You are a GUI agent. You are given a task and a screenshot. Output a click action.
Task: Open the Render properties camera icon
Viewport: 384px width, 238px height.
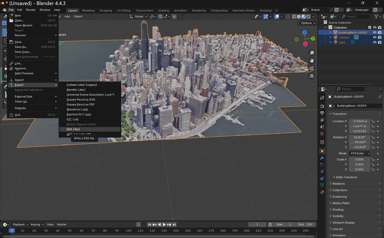[322, 106]
